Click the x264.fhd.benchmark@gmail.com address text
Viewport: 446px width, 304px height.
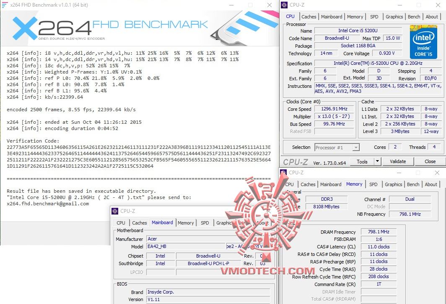(48, 204)
